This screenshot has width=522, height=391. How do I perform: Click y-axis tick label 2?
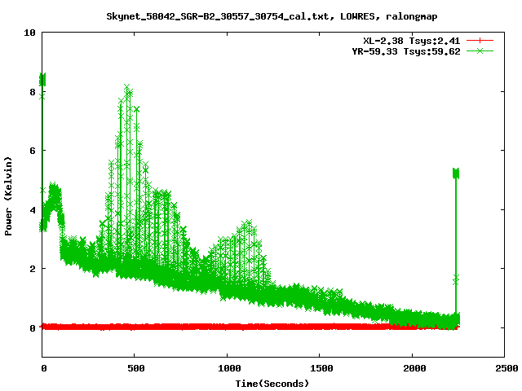tap(33, 269)
